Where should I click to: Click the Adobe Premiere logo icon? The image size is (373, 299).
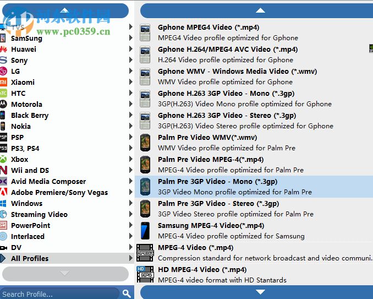pyautogui.click(x=3, y=192)
